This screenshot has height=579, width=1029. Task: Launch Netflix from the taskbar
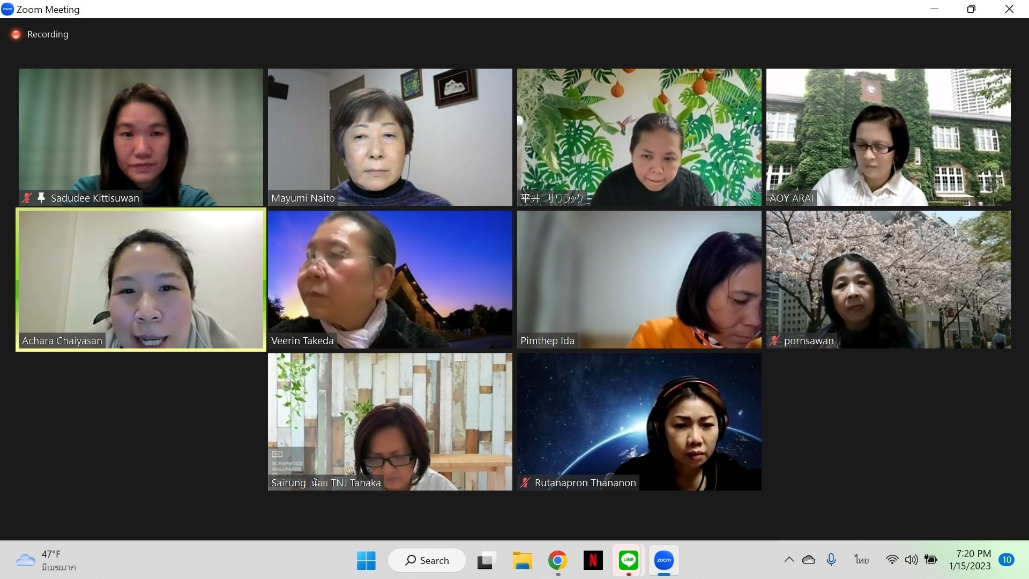(x=593, y=560)
